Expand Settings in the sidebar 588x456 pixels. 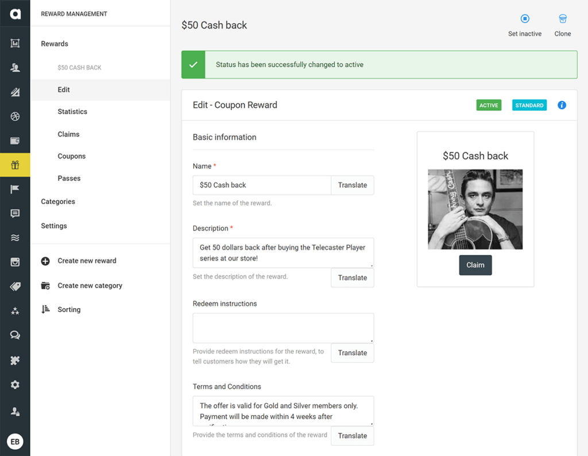coord(53,226)
